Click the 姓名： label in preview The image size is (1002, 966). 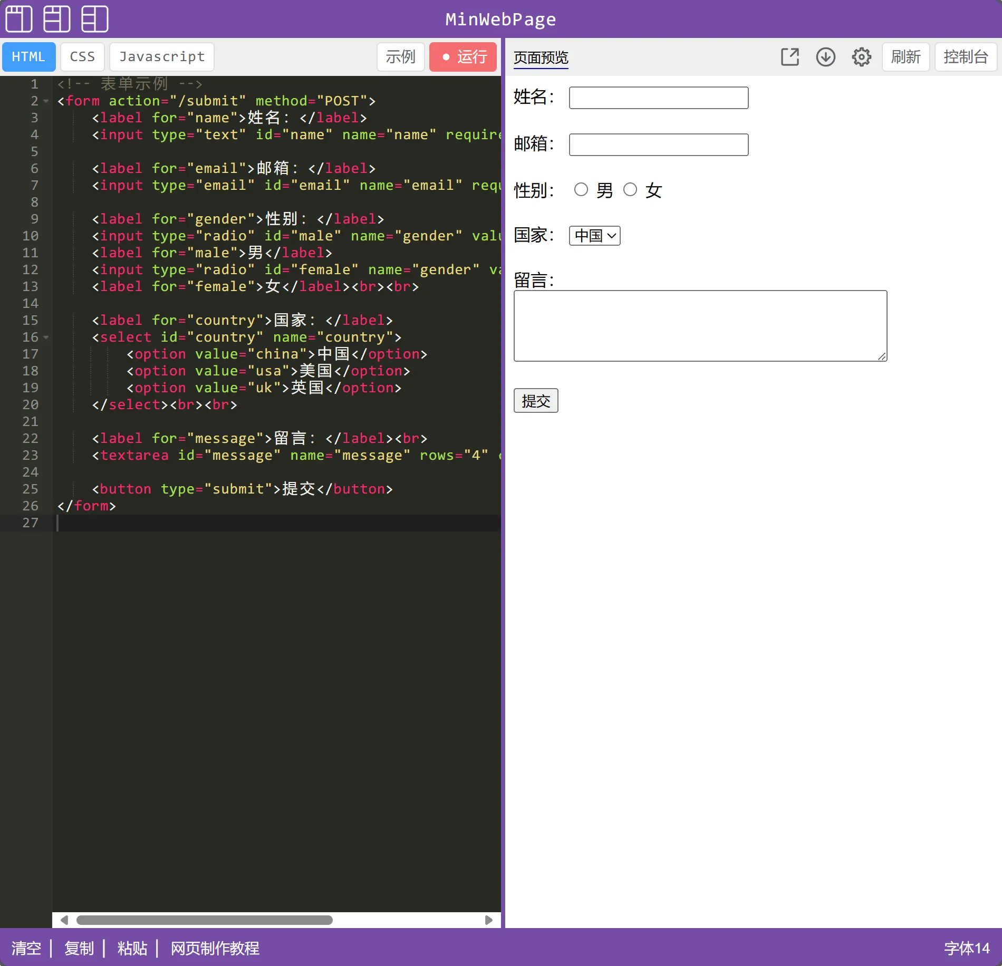(x=534, y=97)
